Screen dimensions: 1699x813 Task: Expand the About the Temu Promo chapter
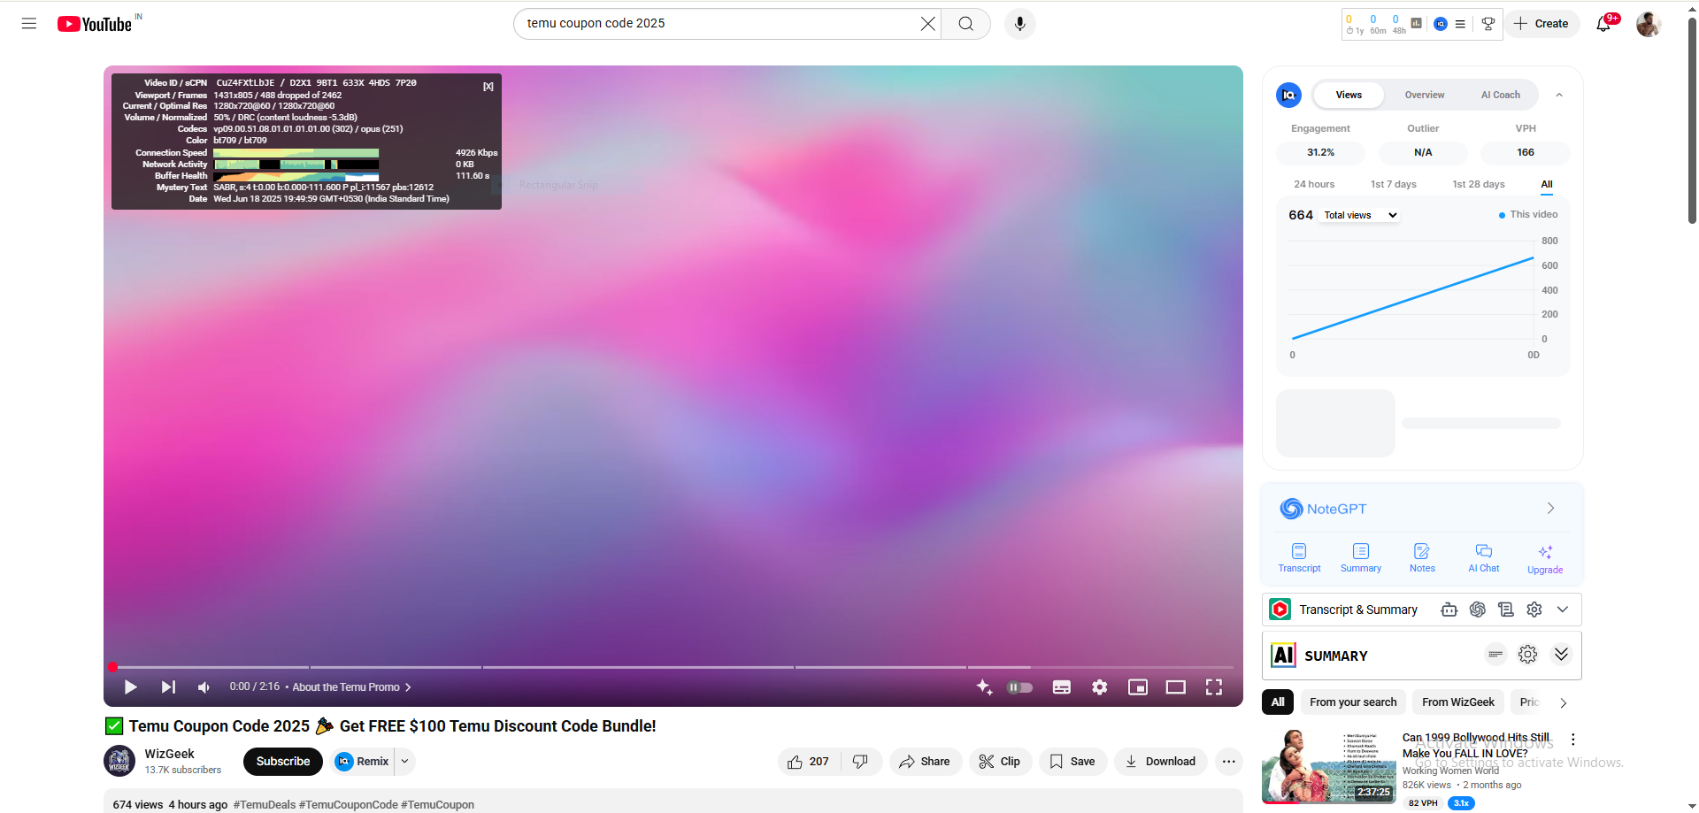[x=351, y=687]
